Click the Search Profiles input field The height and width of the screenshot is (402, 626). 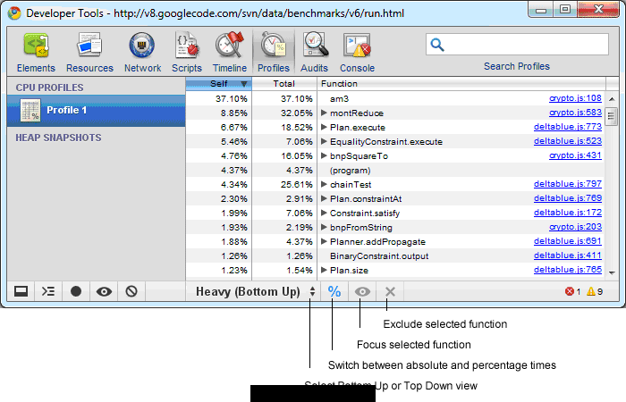517,45
